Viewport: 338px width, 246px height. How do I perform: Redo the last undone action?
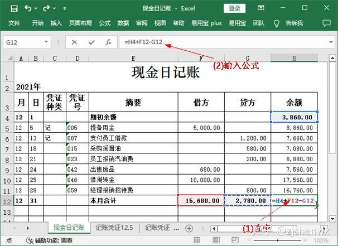(x=47, y=8)
